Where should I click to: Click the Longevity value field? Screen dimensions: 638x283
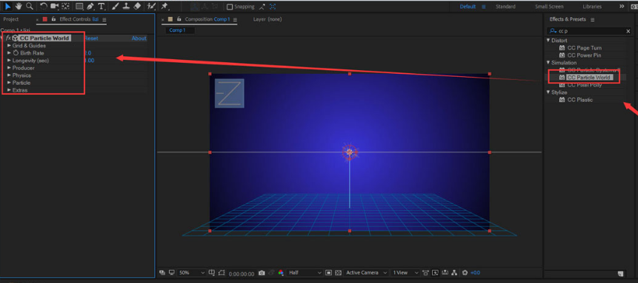[x=89, y=61]
